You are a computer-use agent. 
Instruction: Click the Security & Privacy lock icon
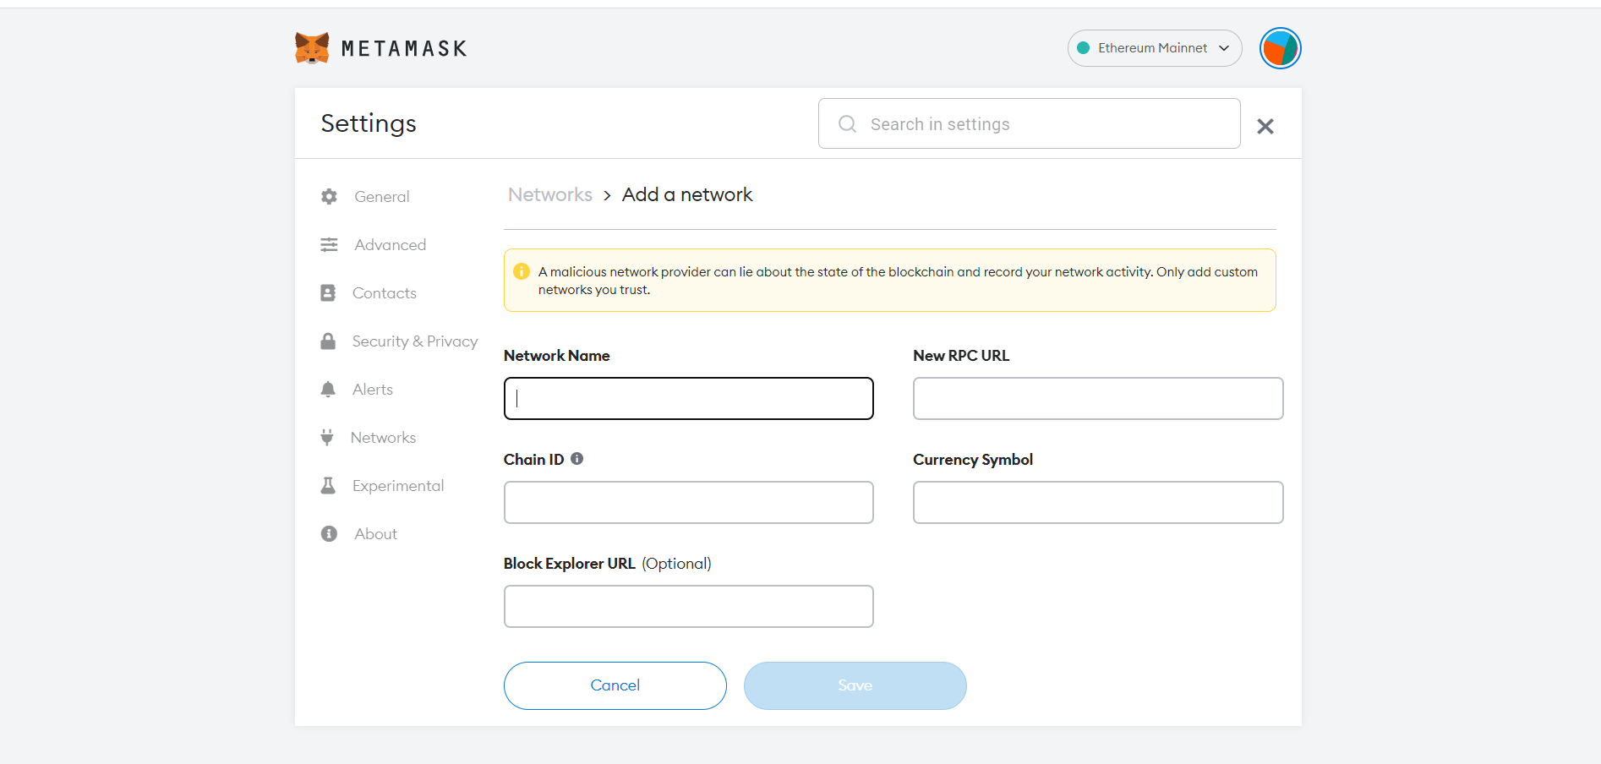coord(328,341)
